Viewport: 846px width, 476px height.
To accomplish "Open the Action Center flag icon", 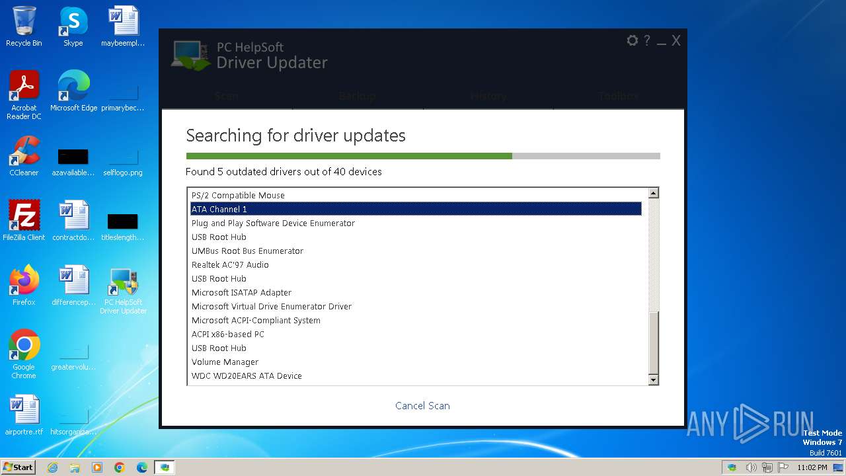I will click(783, 467).
